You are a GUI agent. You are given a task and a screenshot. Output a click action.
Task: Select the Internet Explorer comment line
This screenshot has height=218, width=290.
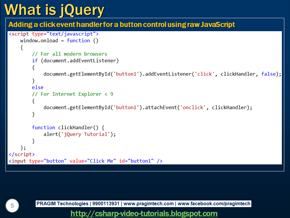[x=73, y=94]
